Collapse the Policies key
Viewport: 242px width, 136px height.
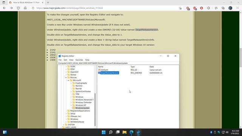click(66, 77)
